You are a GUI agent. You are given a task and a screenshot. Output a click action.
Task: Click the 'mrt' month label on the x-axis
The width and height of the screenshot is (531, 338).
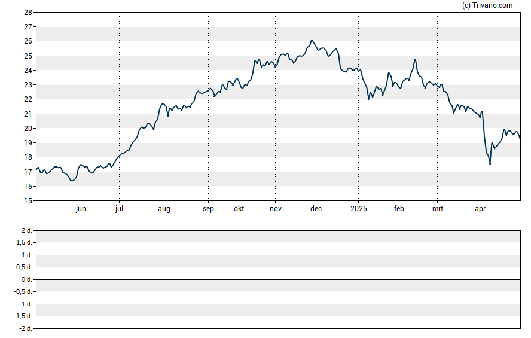pos(438,209)
